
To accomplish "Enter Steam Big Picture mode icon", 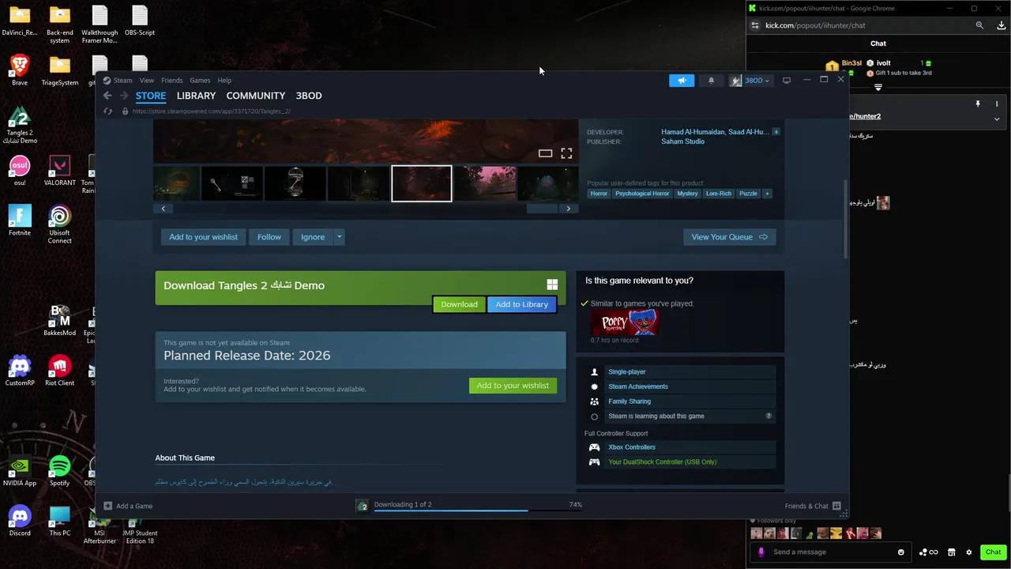I will 786,81.
